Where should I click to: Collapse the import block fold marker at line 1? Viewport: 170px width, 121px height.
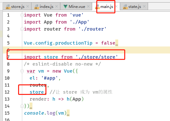click(22, 15)
